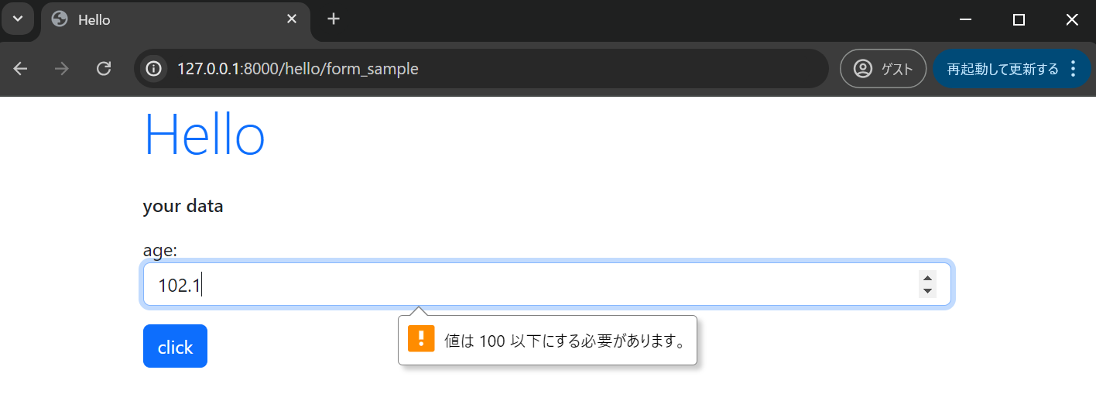
Task: Minimize the browser window
Action: point(965,19)
